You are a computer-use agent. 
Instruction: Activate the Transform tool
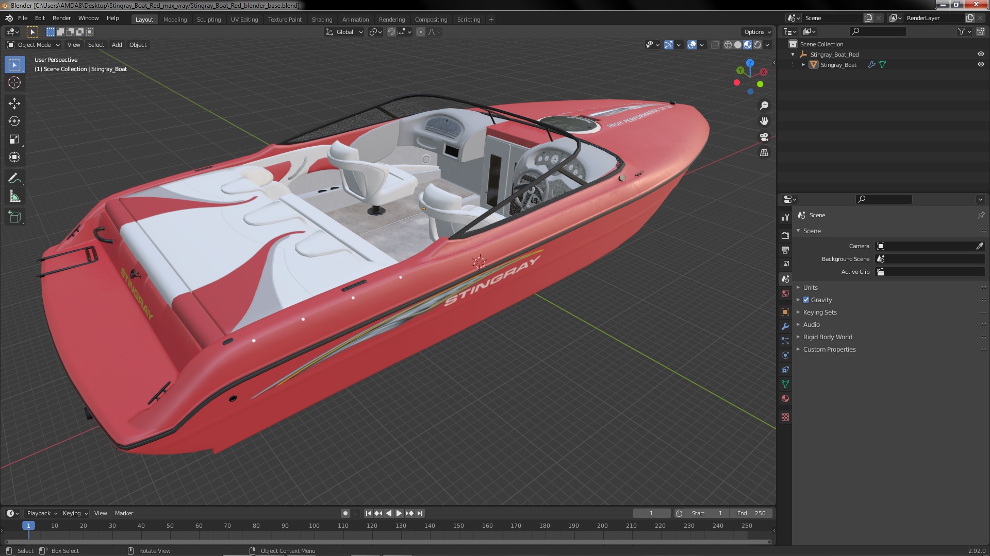click(14, 158)
